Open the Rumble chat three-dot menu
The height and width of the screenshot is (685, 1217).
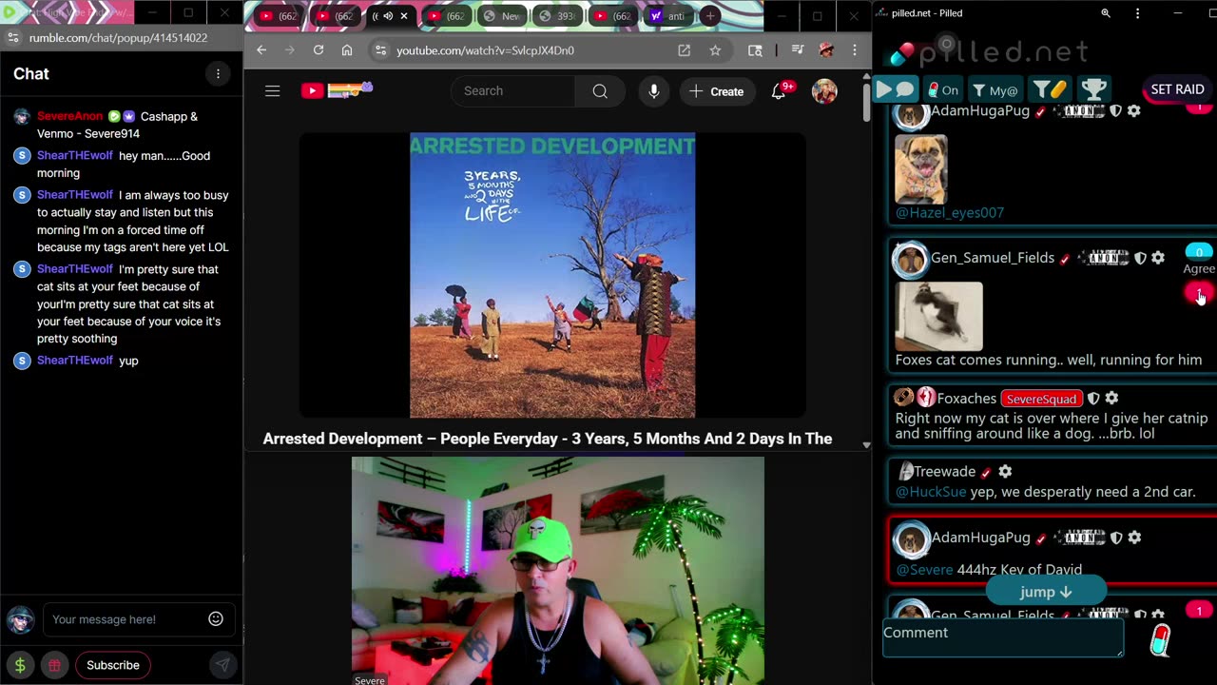click(218, 74)
